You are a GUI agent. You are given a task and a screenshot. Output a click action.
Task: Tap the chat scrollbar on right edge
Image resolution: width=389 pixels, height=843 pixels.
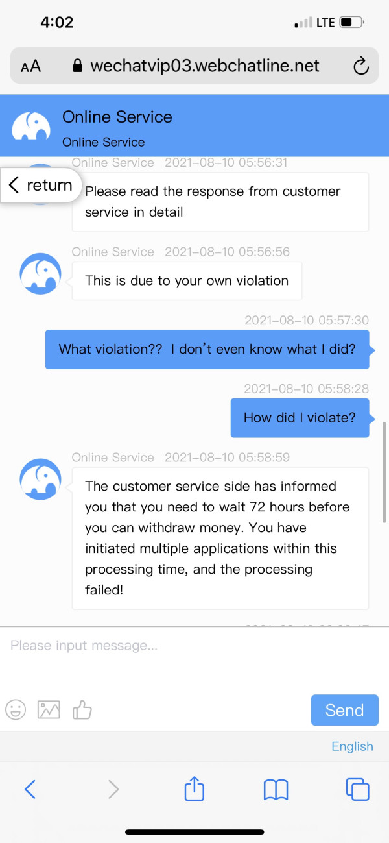tap(384, 472)
